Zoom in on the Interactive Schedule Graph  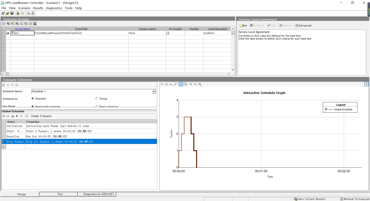(x=191, y=84)
